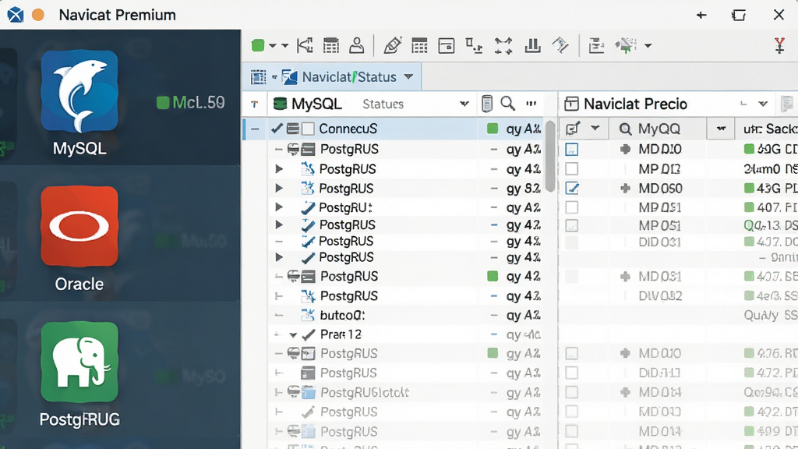Viewport: 798px width, 449px height.
Task: Click the four-arrows expand toolbar icon
Action: tap(503, 46)
